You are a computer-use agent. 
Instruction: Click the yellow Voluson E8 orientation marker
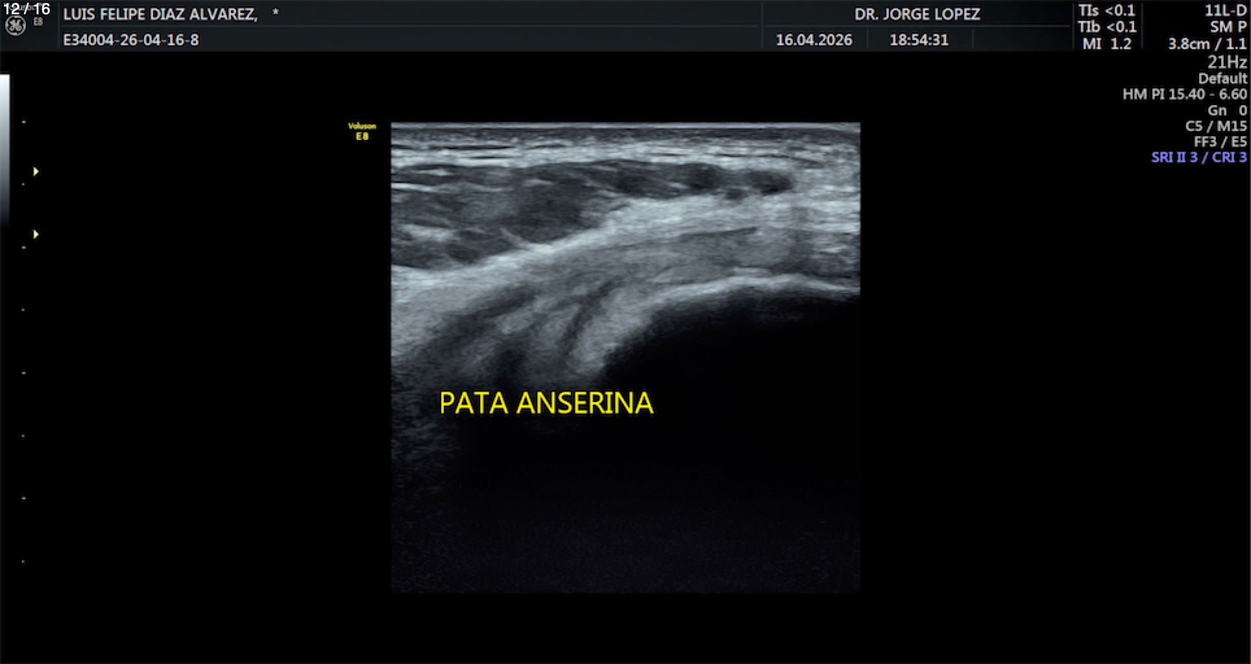361,131
